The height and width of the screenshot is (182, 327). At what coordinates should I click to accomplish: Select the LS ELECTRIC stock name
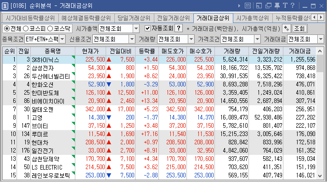47,167
